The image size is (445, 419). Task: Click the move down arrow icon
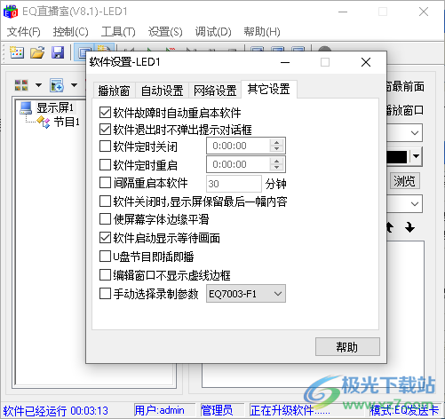[409, 227]
